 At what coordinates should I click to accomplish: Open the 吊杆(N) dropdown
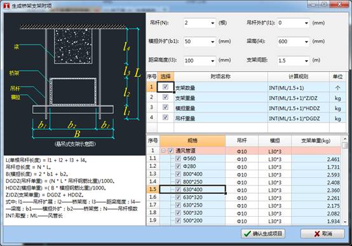pyautogui.click(x=212, y=23)
